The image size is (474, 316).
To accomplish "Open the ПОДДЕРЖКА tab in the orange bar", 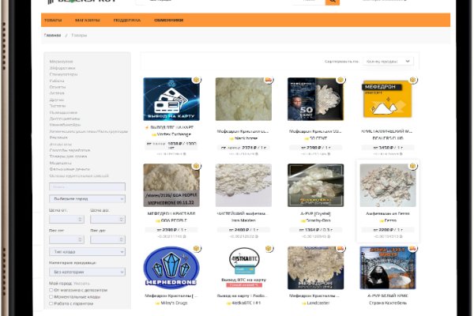I will [127, 20].
